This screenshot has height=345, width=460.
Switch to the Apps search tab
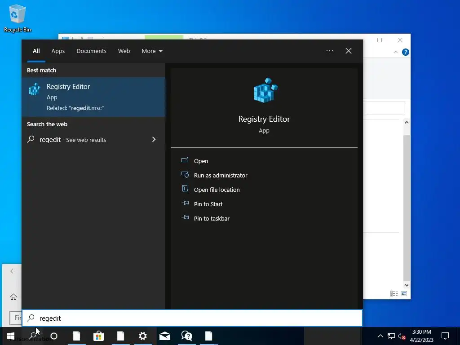click(x=58, y=51)
